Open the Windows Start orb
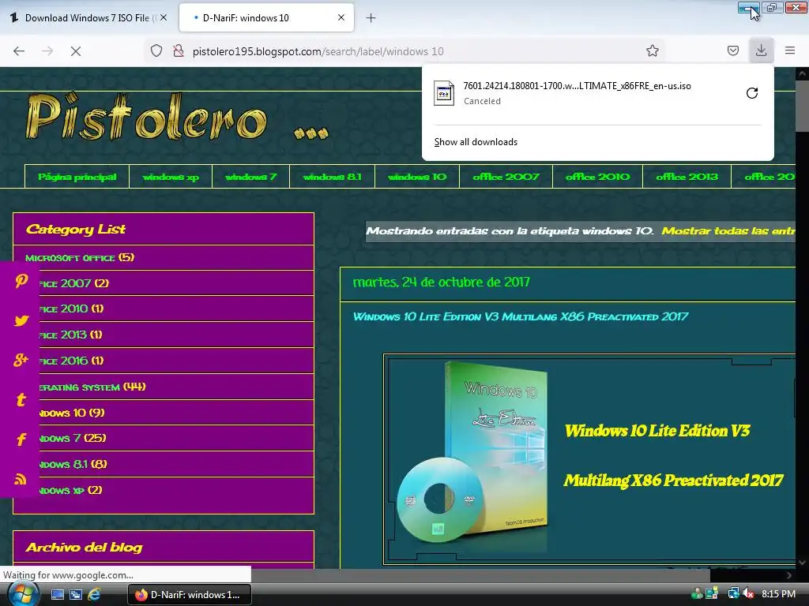The width and height of the screenshot is (809, 606). (23, 593)
